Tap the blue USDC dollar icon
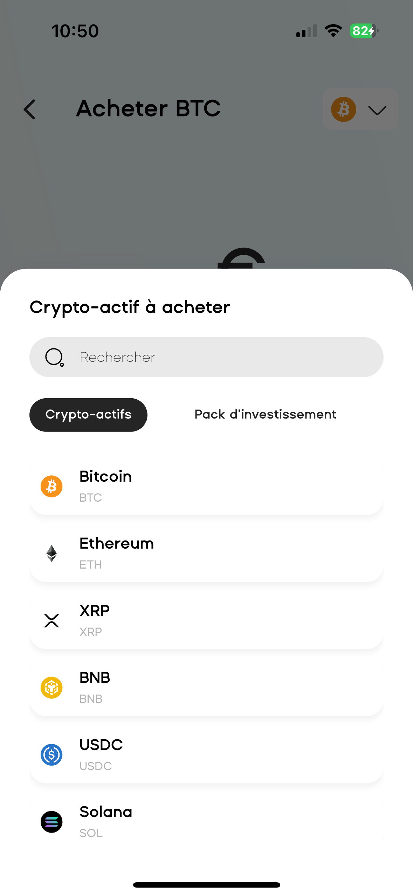413x896 pixels. pos(51,755)
